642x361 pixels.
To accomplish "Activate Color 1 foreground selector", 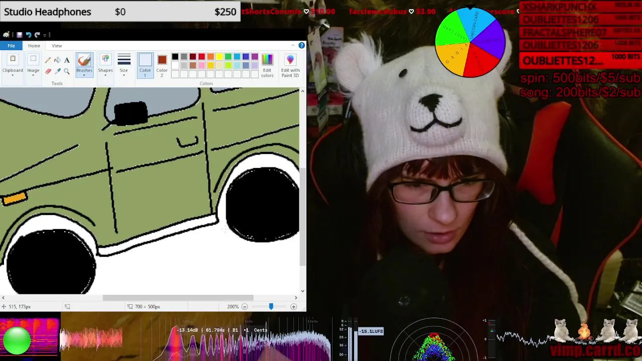I will pos(145,65).
